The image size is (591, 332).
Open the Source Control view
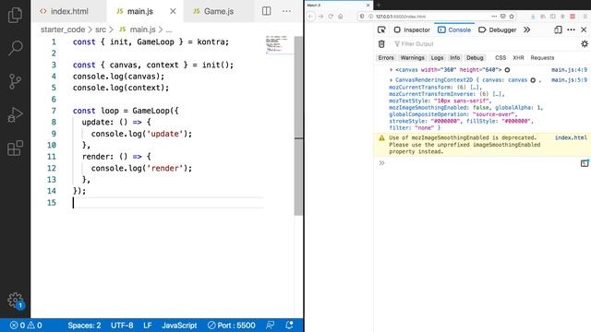[x=15, y=81]
